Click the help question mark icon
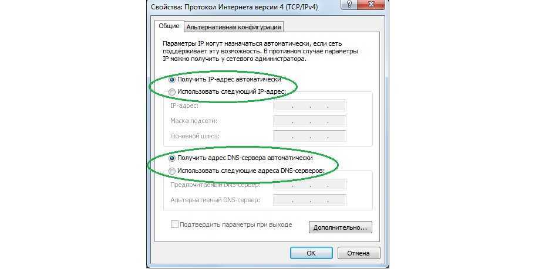The width and height of the screenshot is (559, 269). coord(349,4)
